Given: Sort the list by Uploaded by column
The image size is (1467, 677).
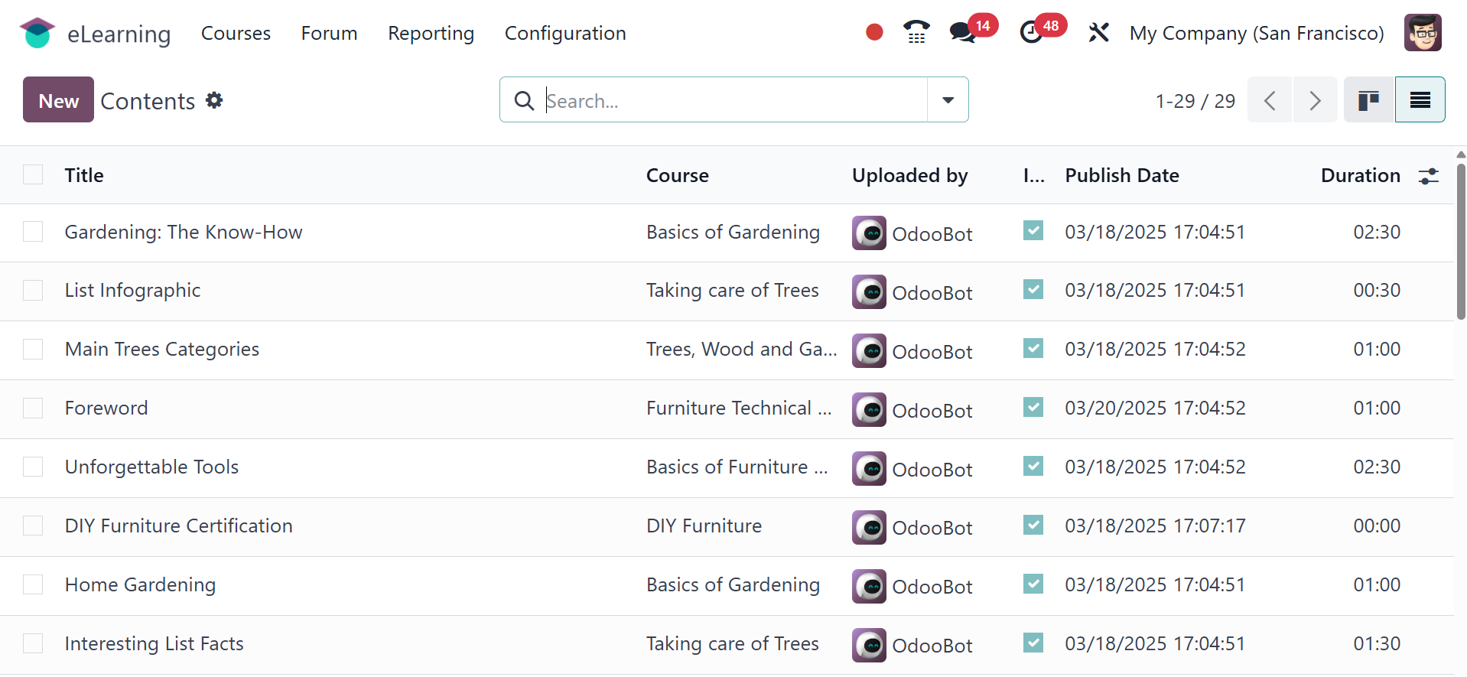Looking at the screenshot, I should pyautogui.click(x=910, y=175).
